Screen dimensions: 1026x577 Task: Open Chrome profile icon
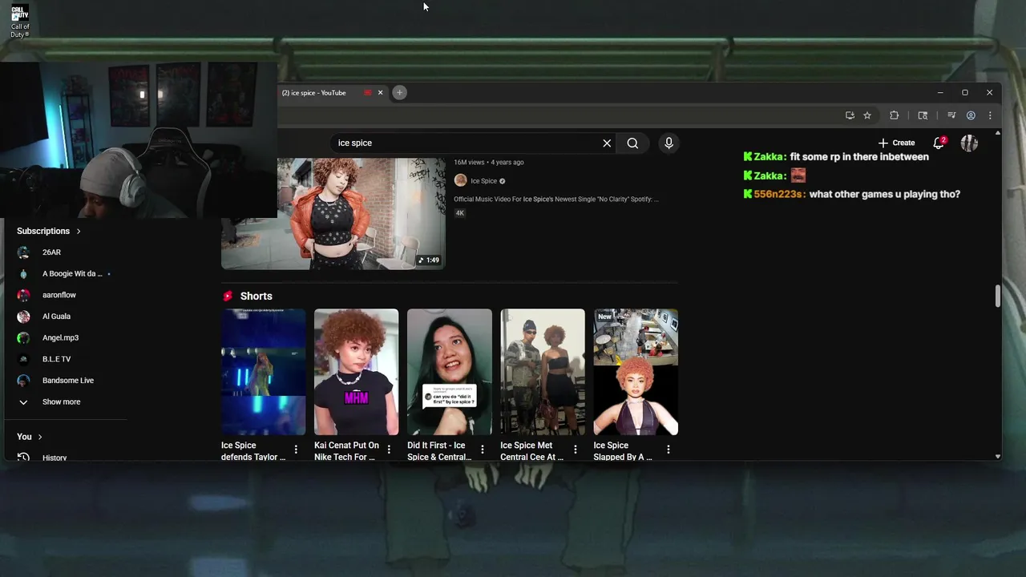pyautogui.click(x=971, y=115)
